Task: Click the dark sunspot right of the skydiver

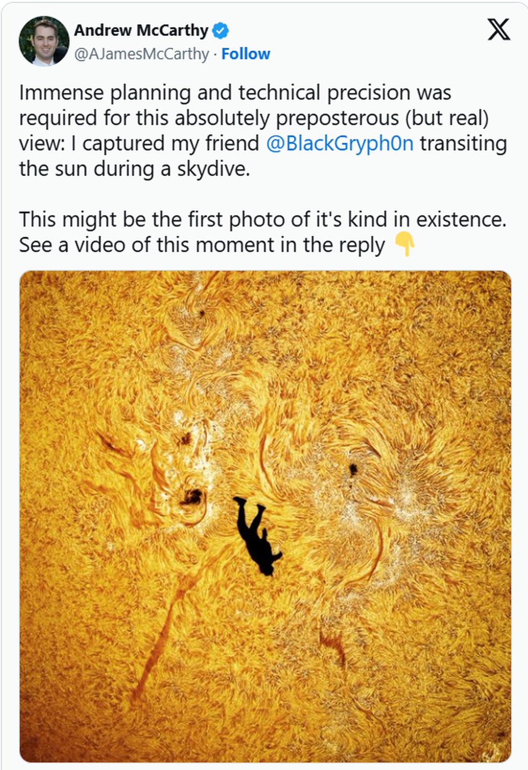Action: pos(353,470)
